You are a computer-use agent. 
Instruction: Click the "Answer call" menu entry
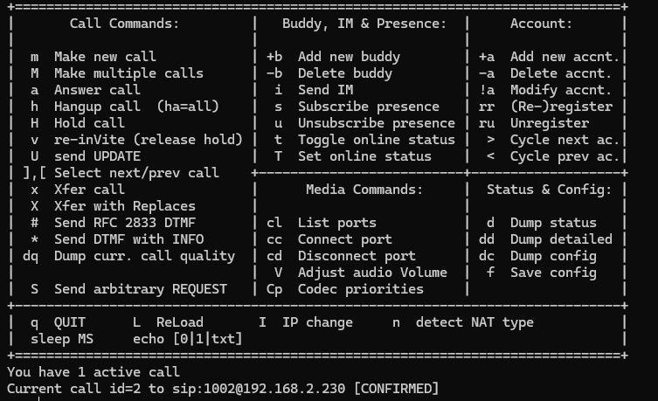(x=97, y=90)
